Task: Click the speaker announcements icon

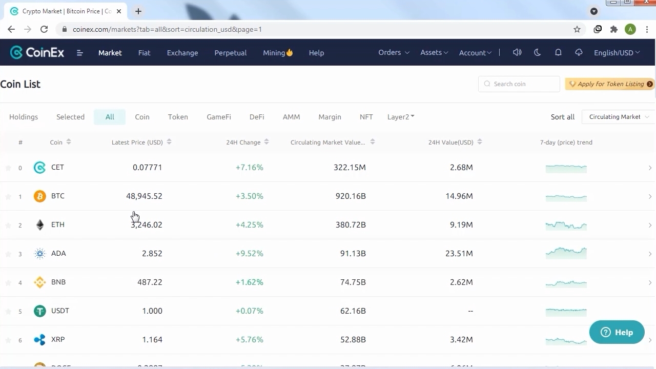Action: [517, 52]
